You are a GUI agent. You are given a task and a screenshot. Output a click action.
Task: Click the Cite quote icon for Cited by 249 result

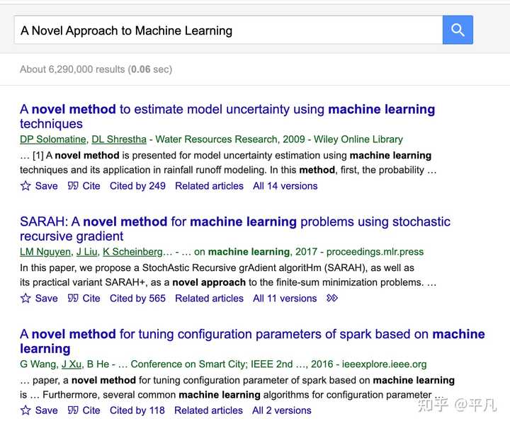73,186
